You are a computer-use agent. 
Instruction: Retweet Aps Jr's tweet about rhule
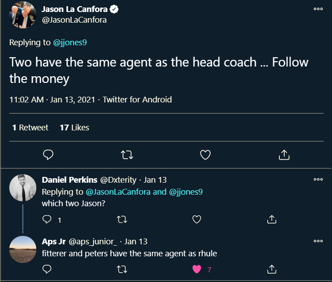pyautogui.click(x=123, y=269)
